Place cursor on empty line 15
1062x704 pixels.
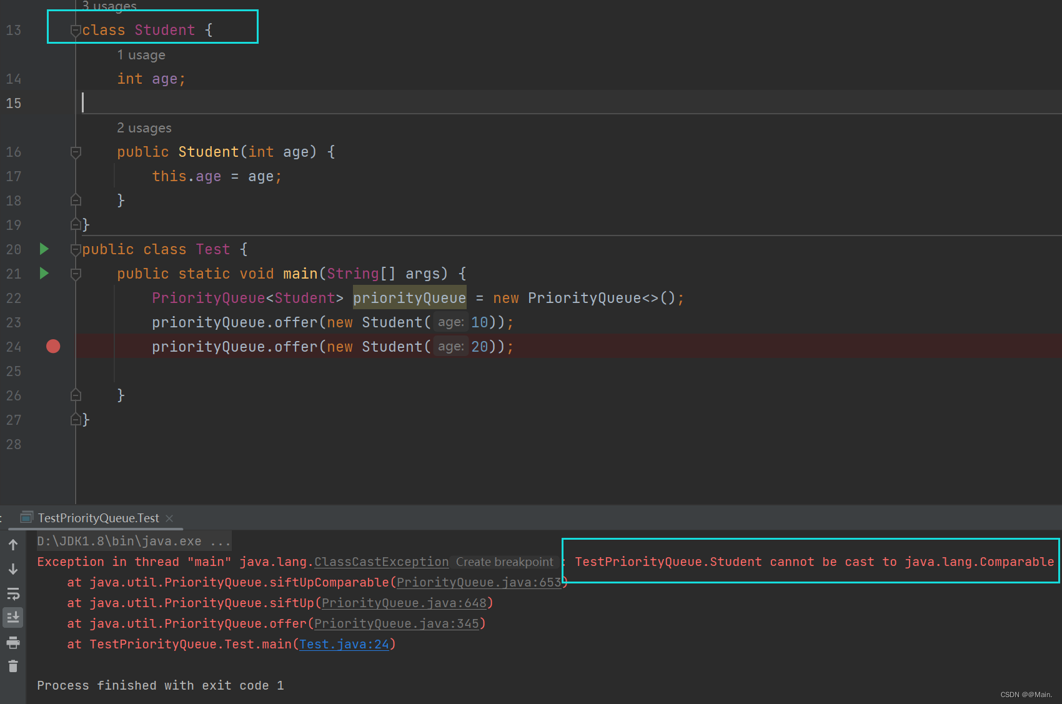pos(568,102)
